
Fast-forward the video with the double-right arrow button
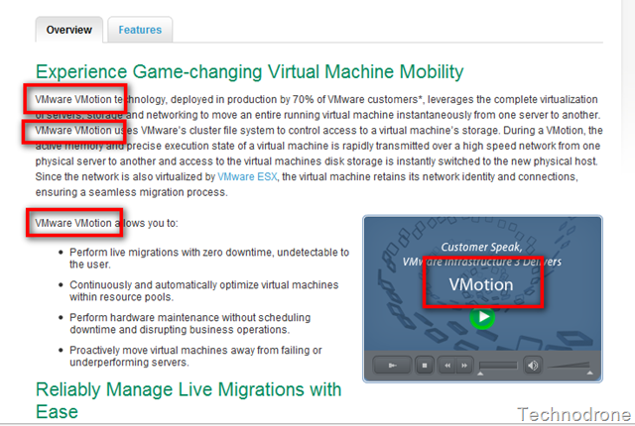[x=464, y=366]
